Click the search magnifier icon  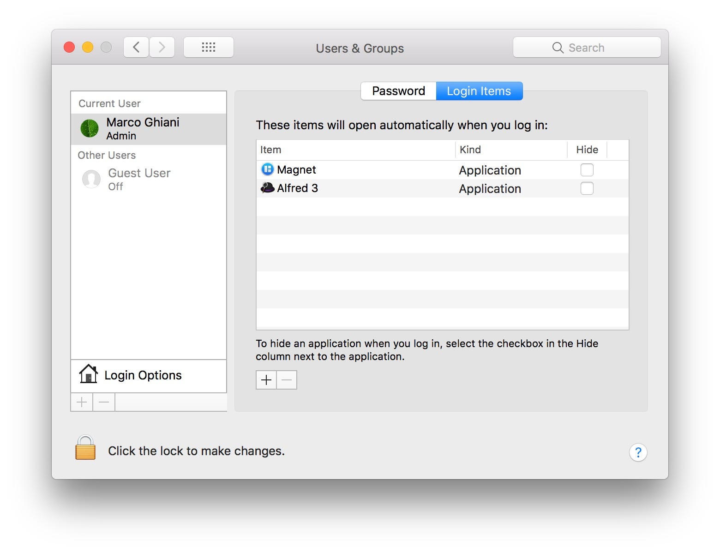[x=558, y=48]
